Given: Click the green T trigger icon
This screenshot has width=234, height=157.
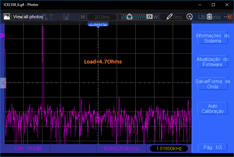Looking at the screenshot, I should pyautogui.click(x=51, y=17).
